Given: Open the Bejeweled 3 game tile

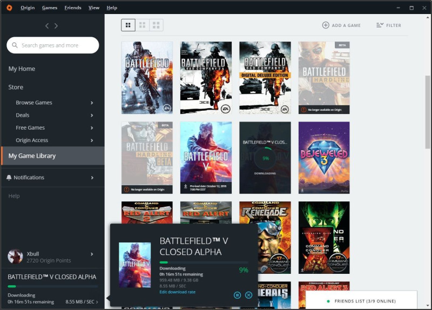Looking at the screenshot, I should (324, 158).
